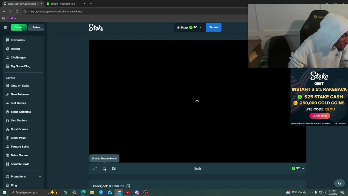This screenshot has height=196, width=348.
Task: Click the Slot Games icon
Action: coord(8,103)
